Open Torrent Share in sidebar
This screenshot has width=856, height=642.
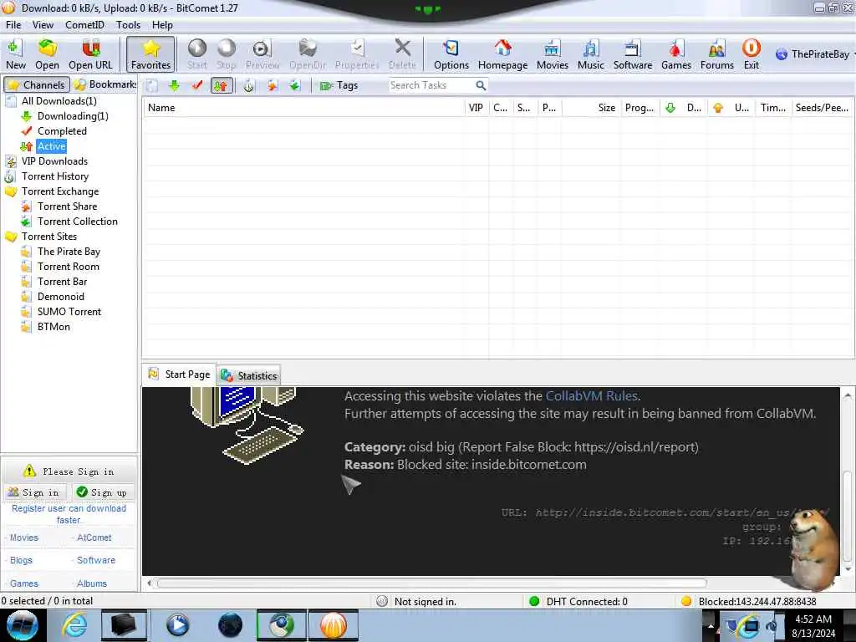click(x=67, y=206)
